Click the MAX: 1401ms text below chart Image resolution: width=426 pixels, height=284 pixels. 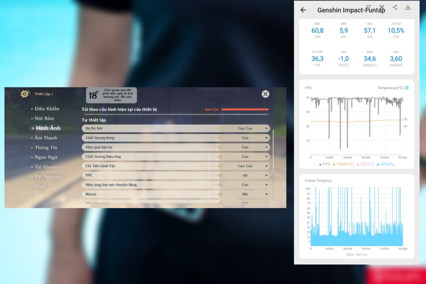356,255
